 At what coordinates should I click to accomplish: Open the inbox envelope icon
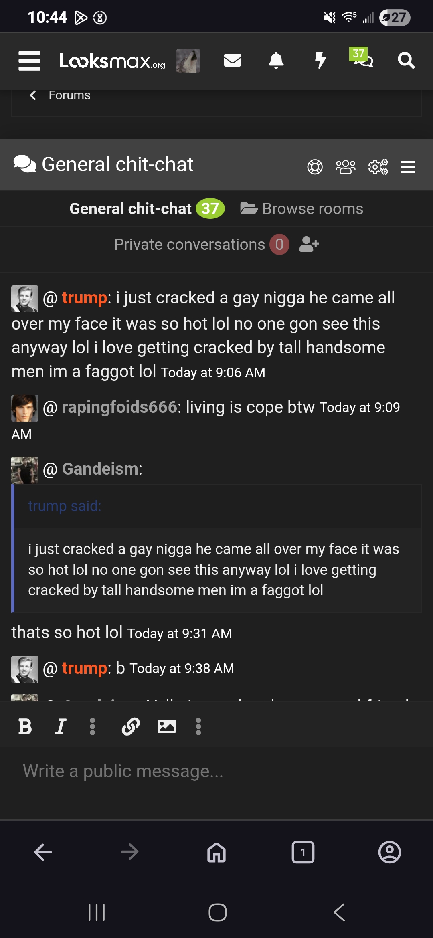click(232, 61)
